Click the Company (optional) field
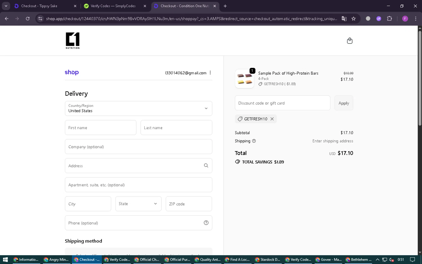The height and width of the screenshot is (264, 422). pos(138,147)
